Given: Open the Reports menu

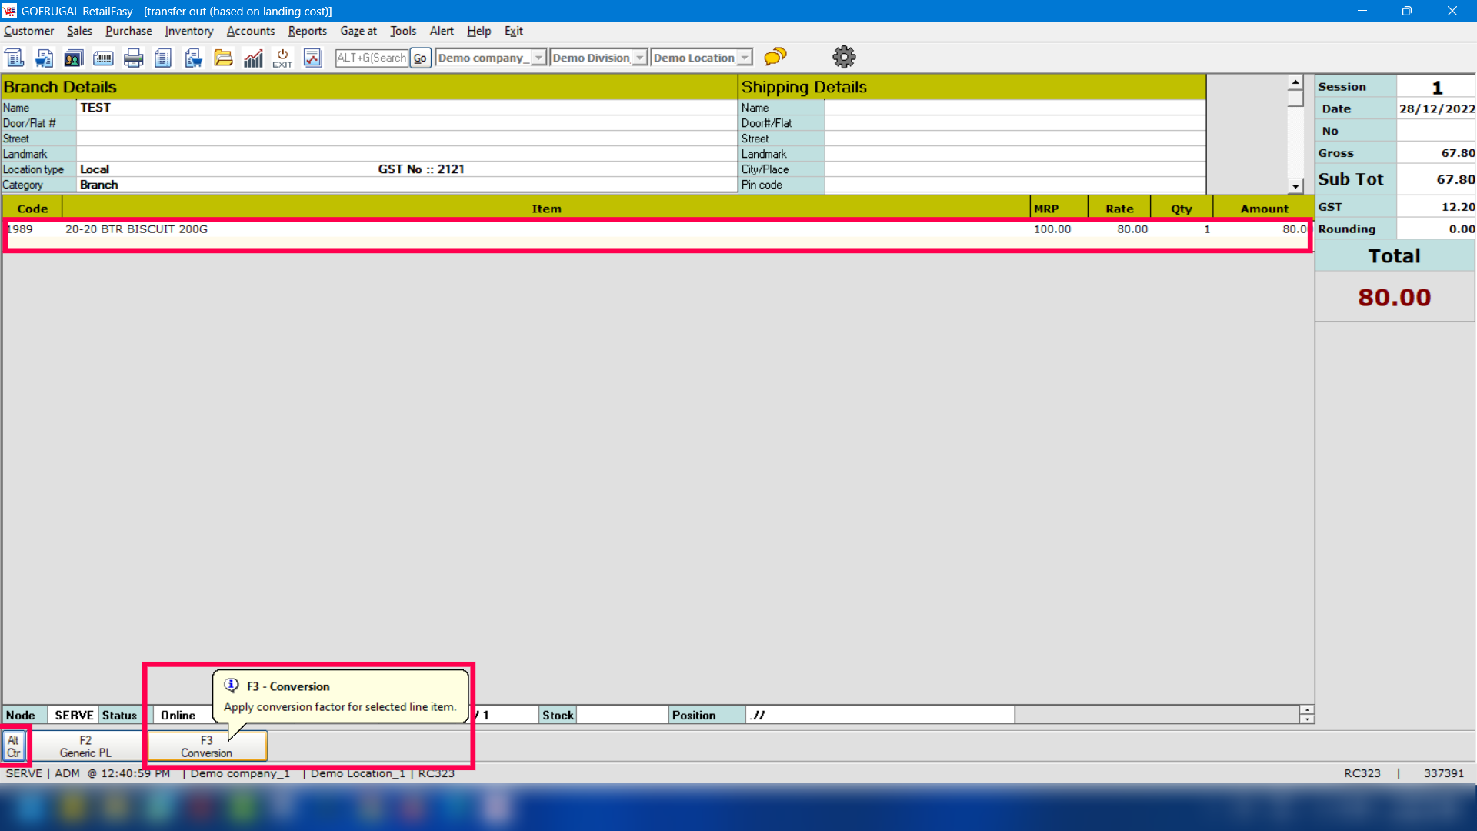Looking at the screenshot, I should pyautogui.click(x=307, y=31).
